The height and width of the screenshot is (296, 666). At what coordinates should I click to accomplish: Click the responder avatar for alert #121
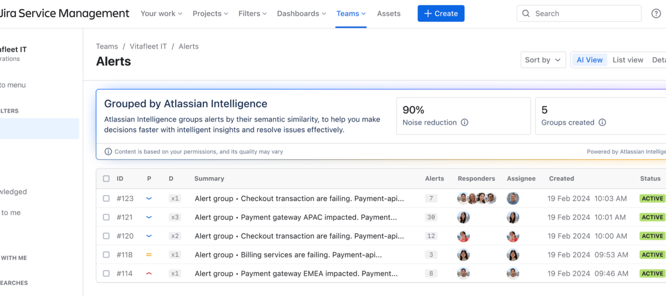(x=463, y=217)
